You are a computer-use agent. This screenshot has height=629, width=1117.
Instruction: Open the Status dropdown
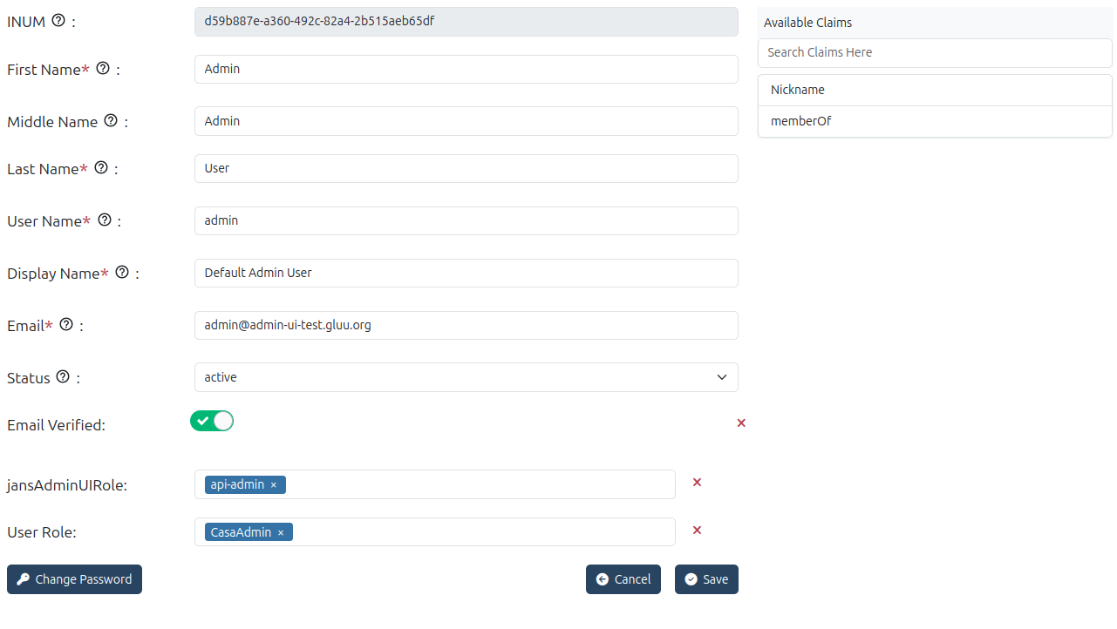pos(466,377)
